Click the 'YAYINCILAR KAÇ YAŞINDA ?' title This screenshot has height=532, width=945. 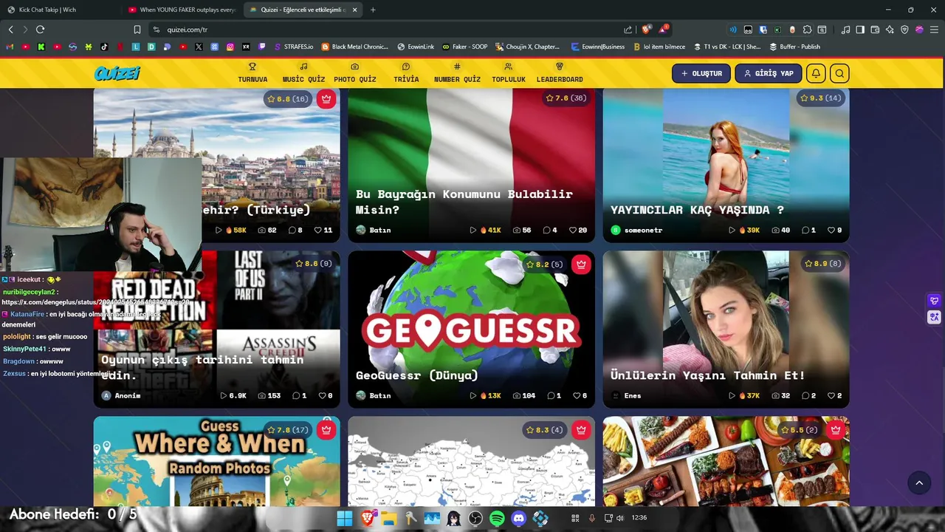(697, 210)
